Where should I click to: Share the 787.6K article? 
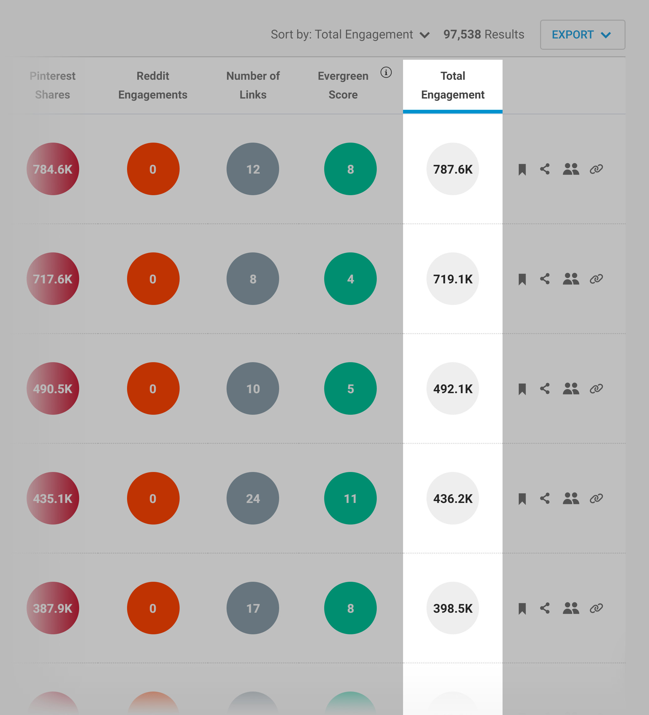545,169
